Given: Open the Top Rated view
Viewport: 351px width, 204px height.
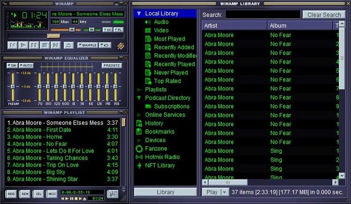Looking at the screenshot, I should click(x=167, y=81).
